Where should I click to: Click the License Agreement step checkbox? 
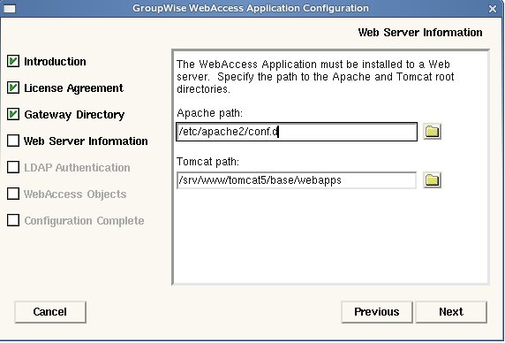pos(13,88)
